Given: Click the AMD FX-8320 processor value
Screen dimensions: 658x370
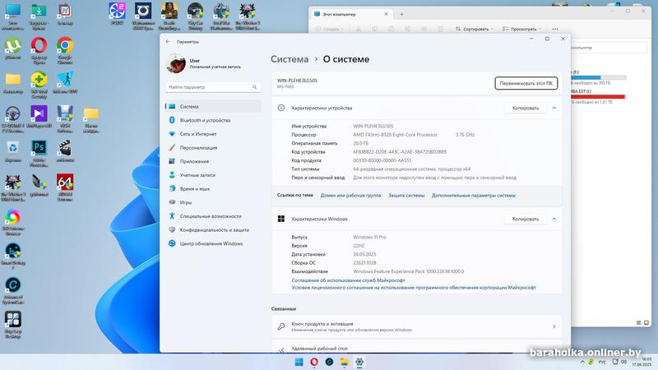Looking at the screenshot, I should coord(395,135).
